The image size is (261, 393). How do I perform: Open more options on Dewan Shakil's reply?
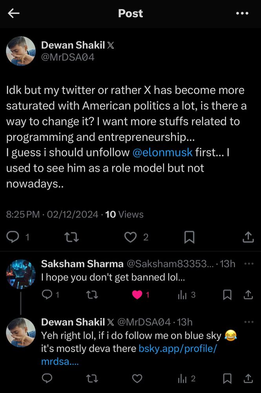tap(249, 322)
